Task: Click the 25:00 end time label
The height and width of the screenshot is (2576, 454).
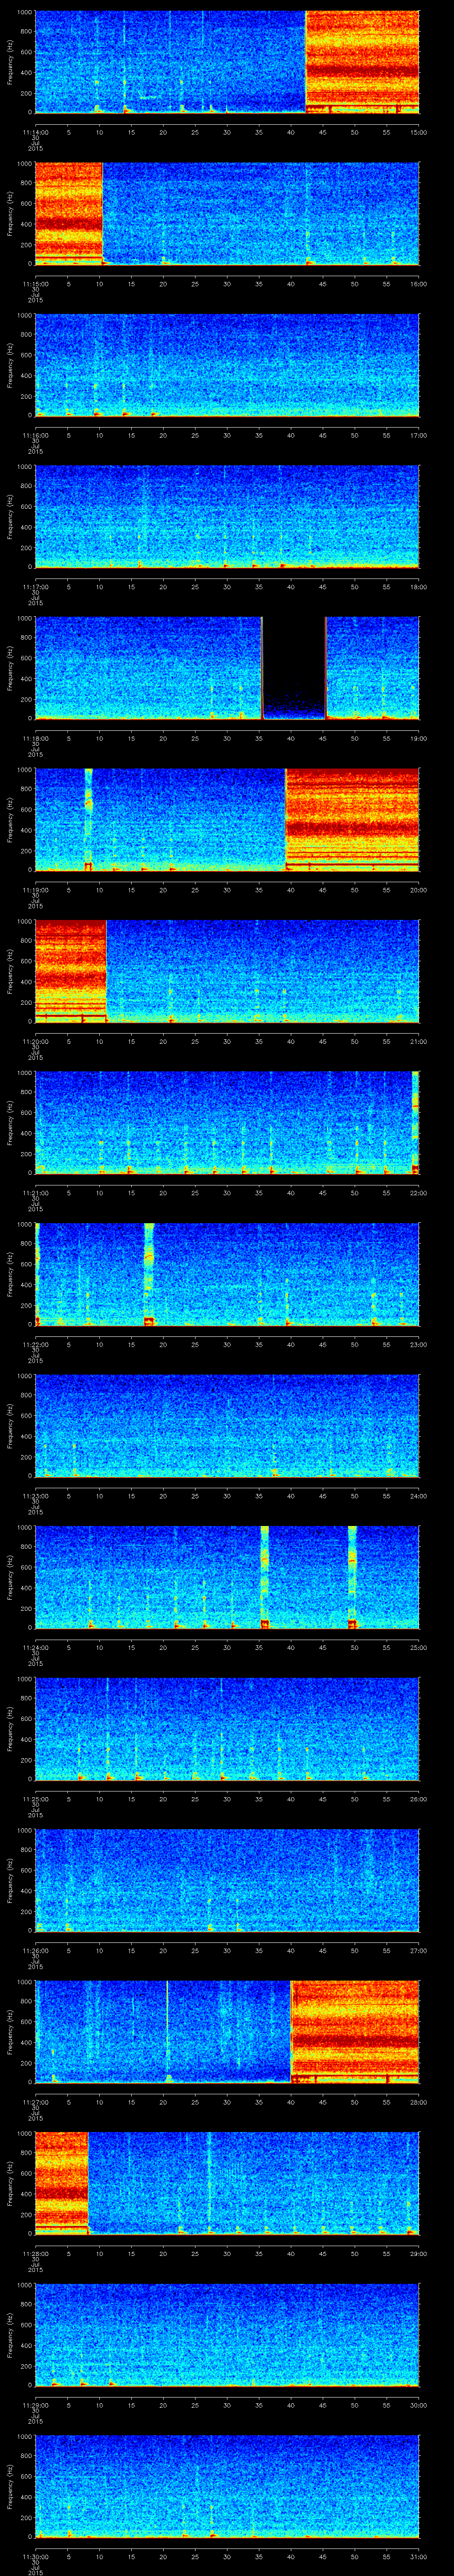Action: (x=418, y=1647)
